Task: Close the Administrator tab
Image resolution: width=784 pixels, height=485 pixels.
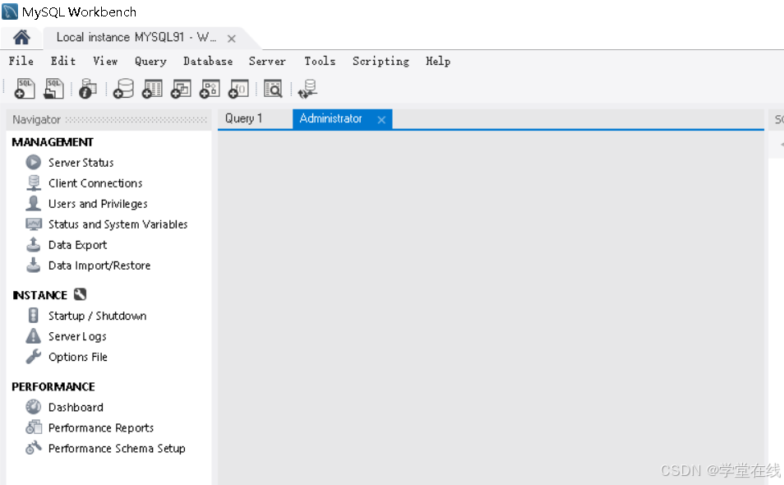Action: pyautogui.click(x=381, y=119)
